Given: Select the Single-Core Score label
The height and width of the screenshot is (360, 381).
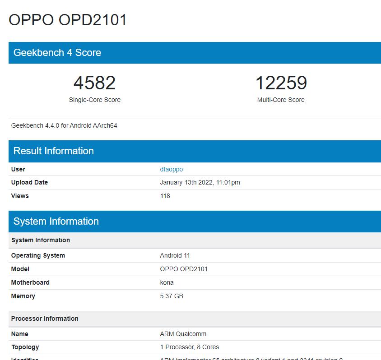Looking at the screenshot, I should click(x=94, y=100).
